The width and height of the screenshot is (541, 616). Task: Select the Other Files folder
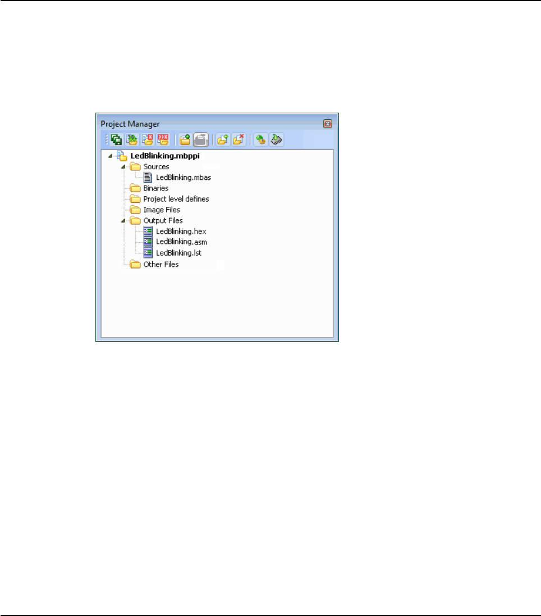(x=161, y=265)
